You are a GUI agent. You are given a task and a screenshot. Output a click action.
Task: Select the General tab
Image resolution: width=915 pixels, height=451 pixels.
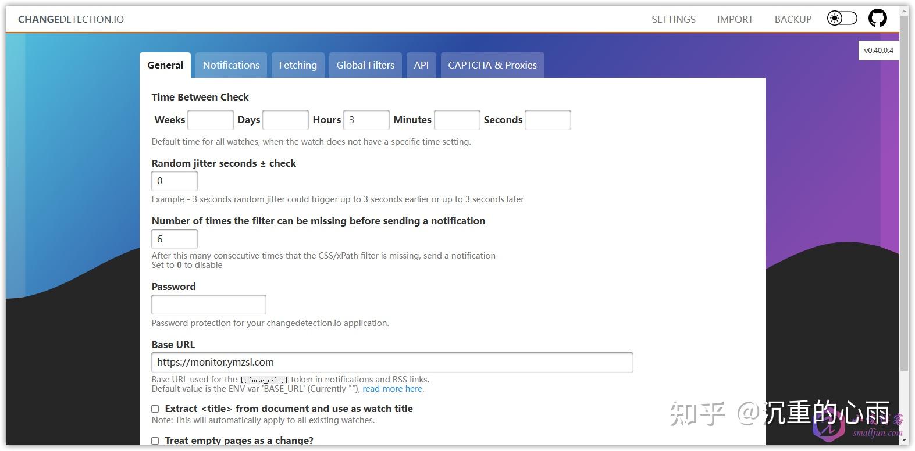coord(165,65)
